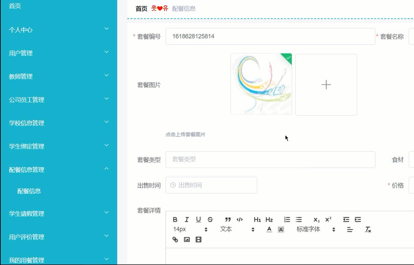Expand 个人中心 menu
This screenshot has width=414, height=265.
tap(59, 30)
